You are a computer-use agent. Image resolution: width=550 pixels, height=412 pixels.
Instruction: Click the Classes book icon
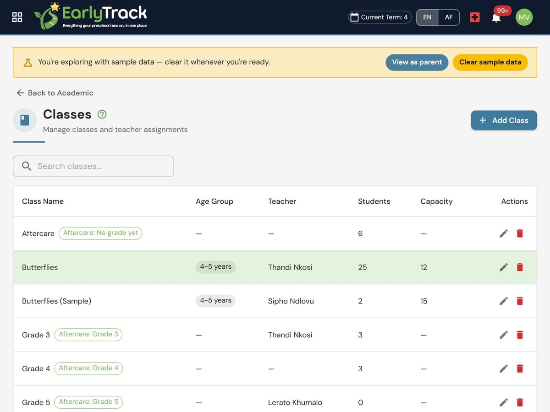25,120
